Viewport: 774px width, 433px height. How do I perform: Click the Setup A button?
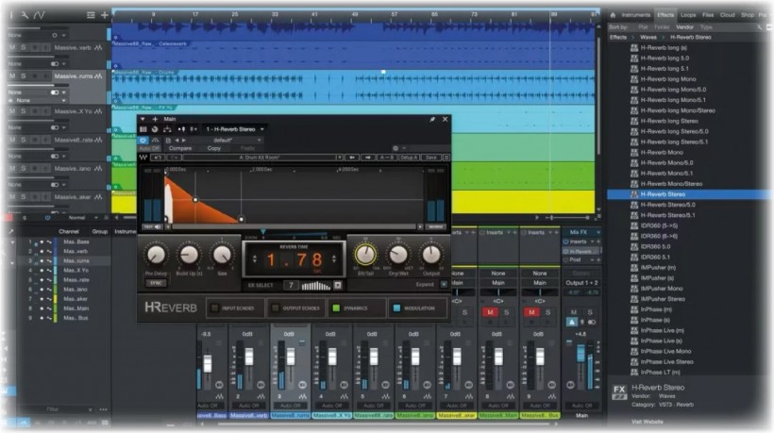[409, 158]
